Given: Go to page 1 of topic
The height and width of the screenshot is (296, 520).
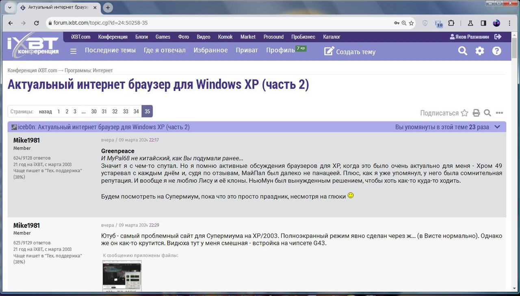Looking at the screenshot, I should coord(58,111).
